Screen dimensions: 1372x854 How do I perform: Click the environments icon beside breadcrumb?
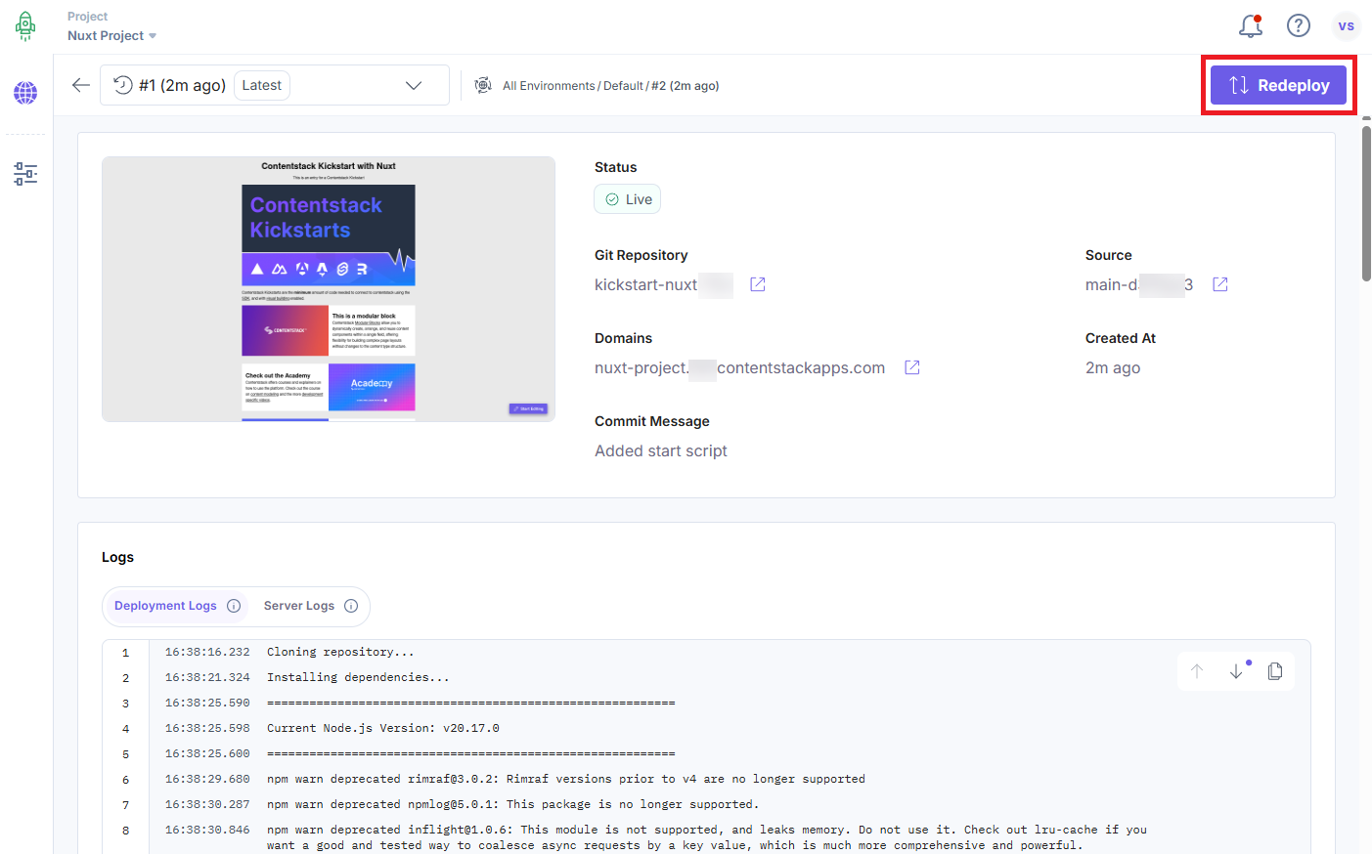tap(483, 85)
